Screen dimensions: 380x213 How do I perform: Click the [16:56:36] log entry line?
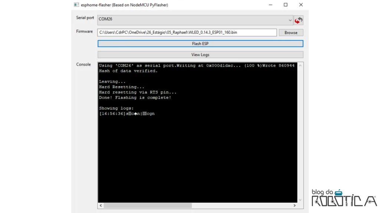pyautogui.click(x=127, y=114)
